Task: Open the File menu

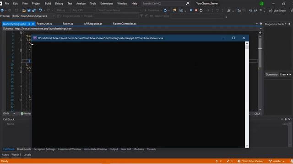Action: pyautogui.click(x=7, y=4)
